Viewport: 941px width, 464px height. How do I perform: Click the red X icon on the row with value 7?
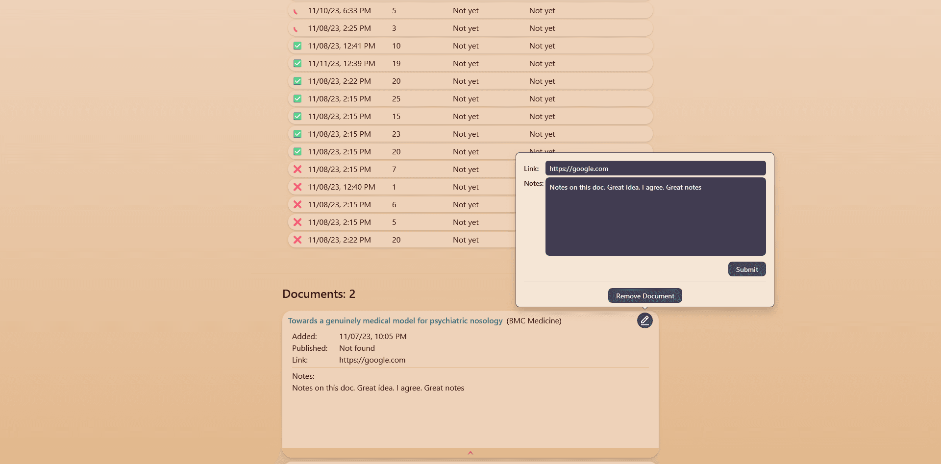(297, 170)
